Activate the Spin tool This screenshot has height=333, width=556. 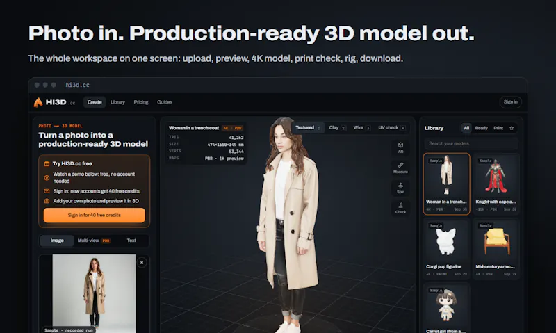pyautogui.click(x=400, y=188)
